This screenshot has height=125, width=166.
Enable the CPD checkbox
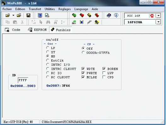[x=104, y=77]
